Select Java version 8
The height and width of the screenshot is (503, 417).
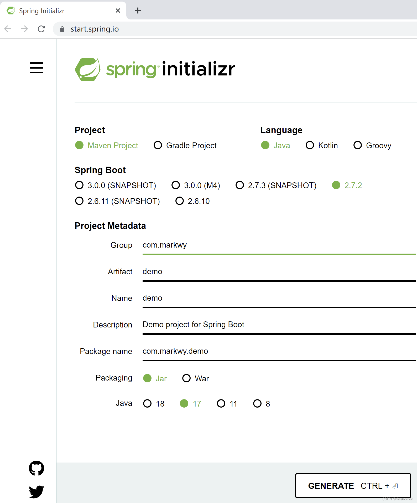[x=262, y=404]
